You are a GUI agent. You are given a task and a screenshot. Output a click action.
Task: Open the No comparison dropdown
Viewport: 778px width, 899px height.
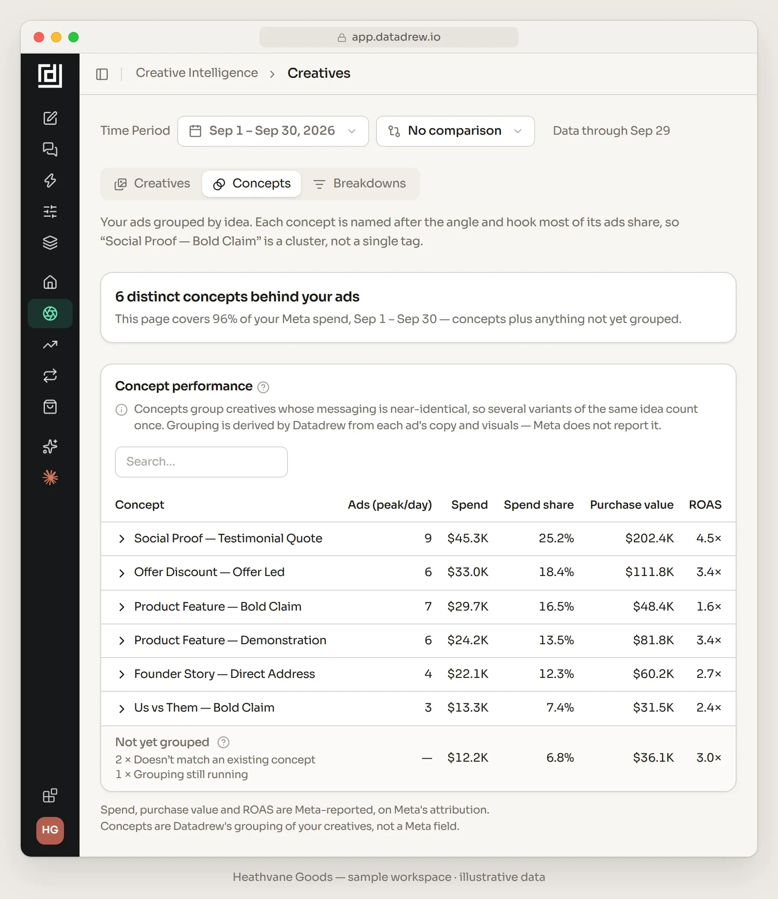tap(455, 131)
